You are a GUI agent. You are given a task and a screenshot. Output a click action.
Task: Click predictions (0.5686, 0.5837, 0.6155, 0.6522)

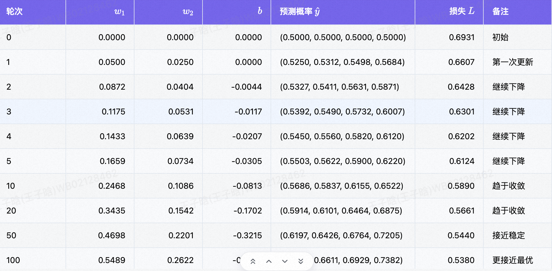pos(342,186)
